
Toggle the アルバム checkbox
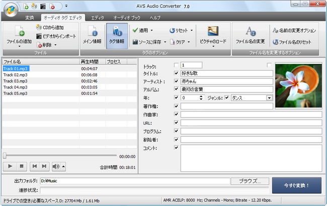[x=176, y=89]
